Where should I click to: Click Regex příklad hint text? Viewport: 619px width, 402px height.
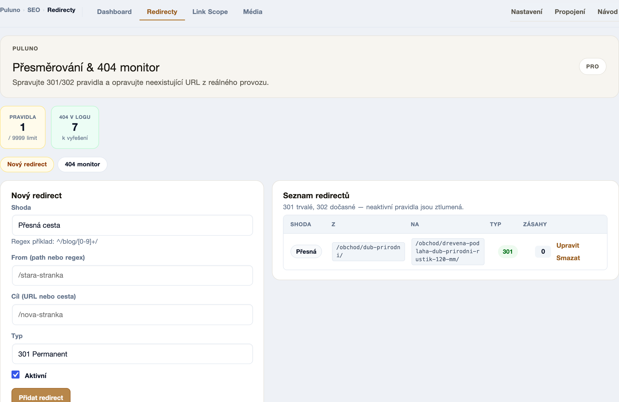pyautogui.click(x=54, y=241)
